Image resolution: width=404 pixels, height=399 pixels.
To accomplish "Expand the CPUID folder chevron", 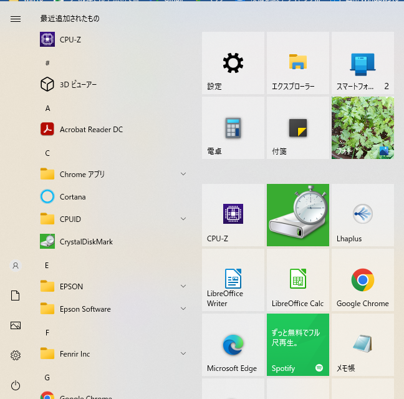I will coord(183,219).
